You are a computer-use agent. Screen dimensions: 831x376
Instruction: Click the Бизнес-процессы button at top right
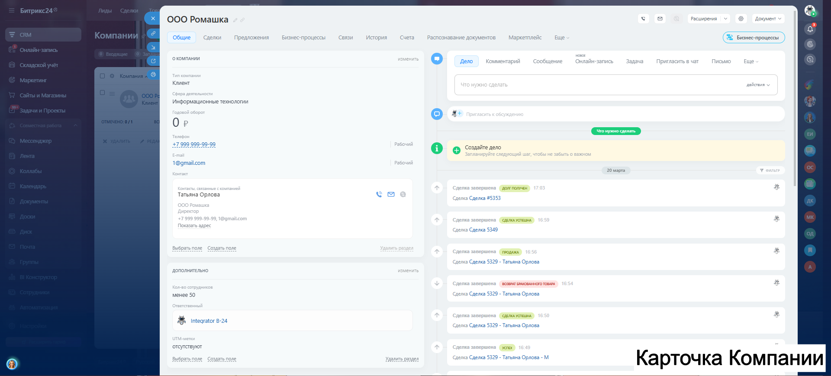click(754, 38)
